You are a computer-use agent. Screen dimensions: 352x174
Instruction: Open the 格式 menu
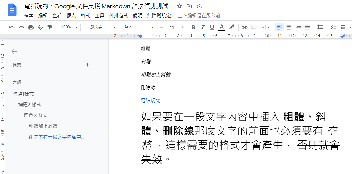coord(86,16)
